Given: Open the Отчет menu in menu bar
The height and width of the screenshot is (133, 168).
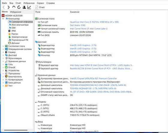Looking at the screenshot, I should 18,3.
